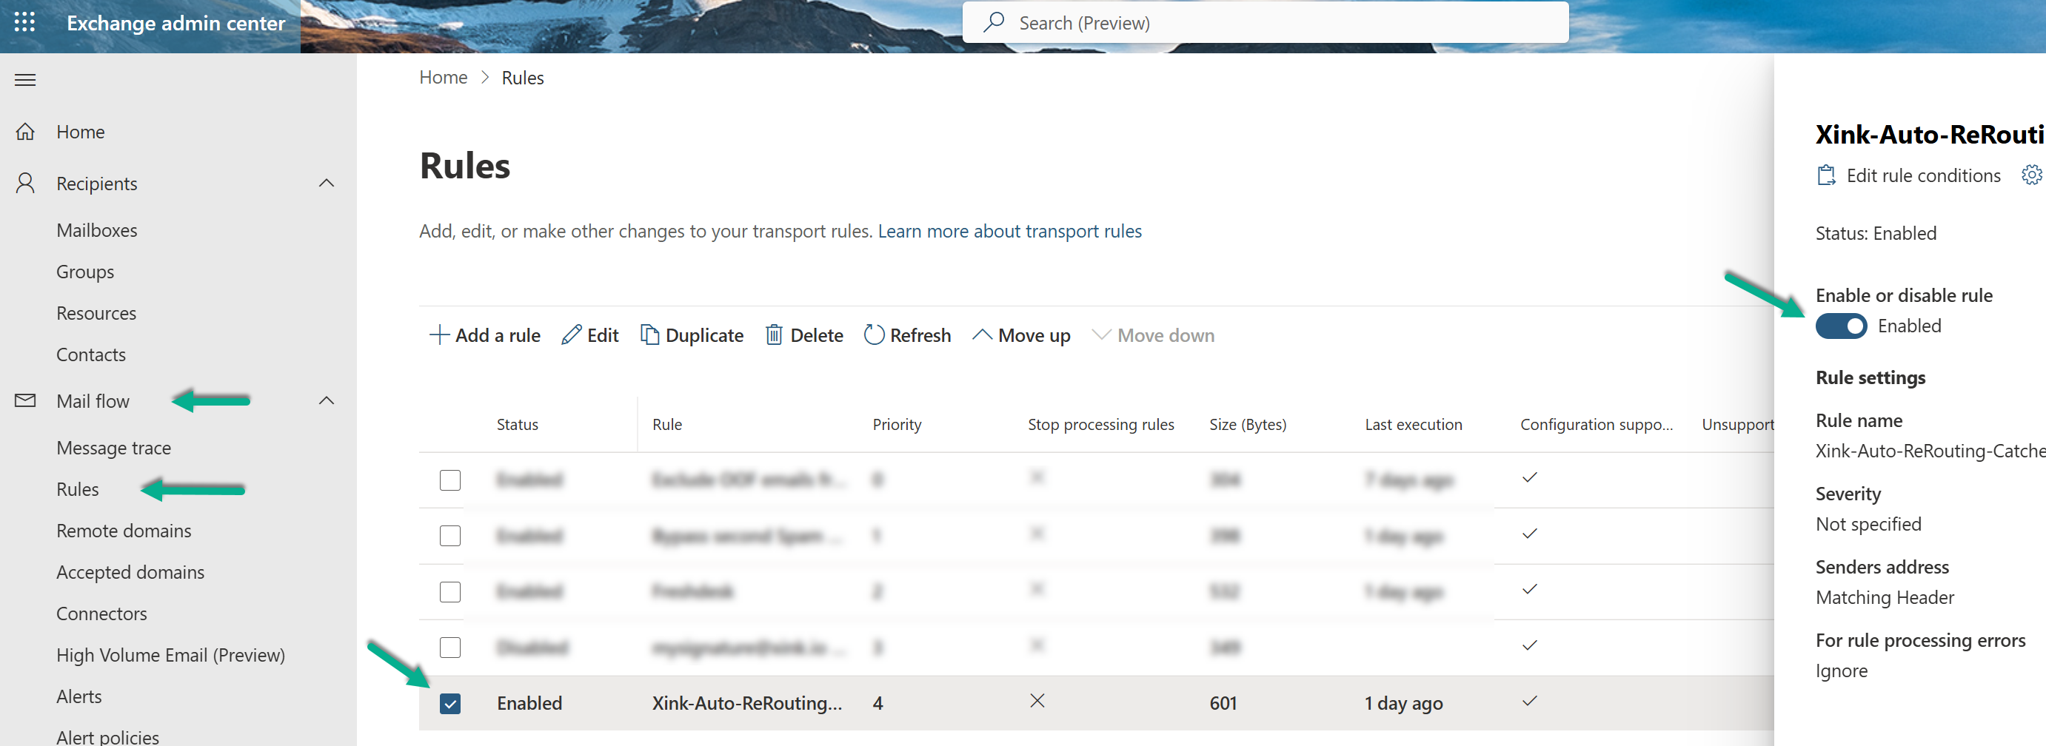
Task: Click the X in Xink-Auto-ReRouting stop processing column
Action: point(1037,701)
